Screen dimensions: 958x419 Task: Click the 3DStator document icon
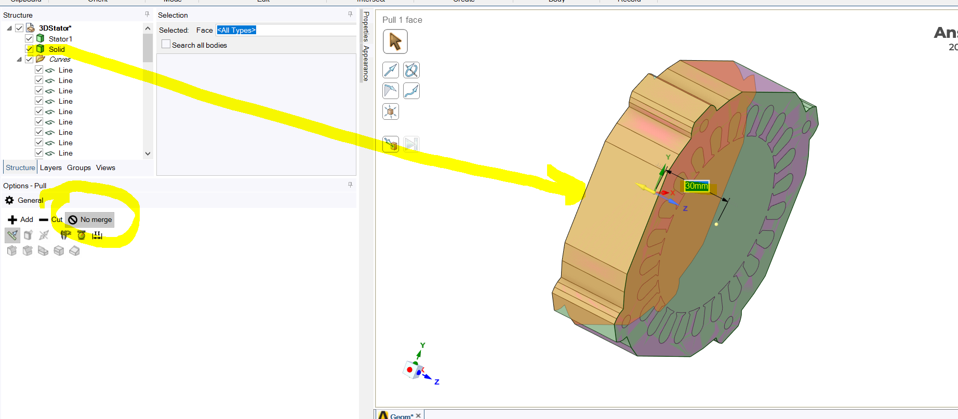pyautogui.click(x=31, y=28)
